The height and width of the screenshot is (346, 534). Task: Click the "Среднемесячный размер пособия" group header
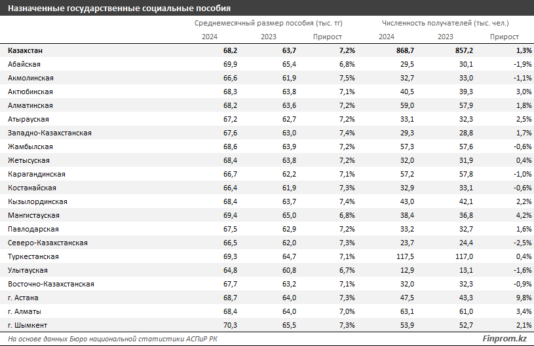(269, 22)
